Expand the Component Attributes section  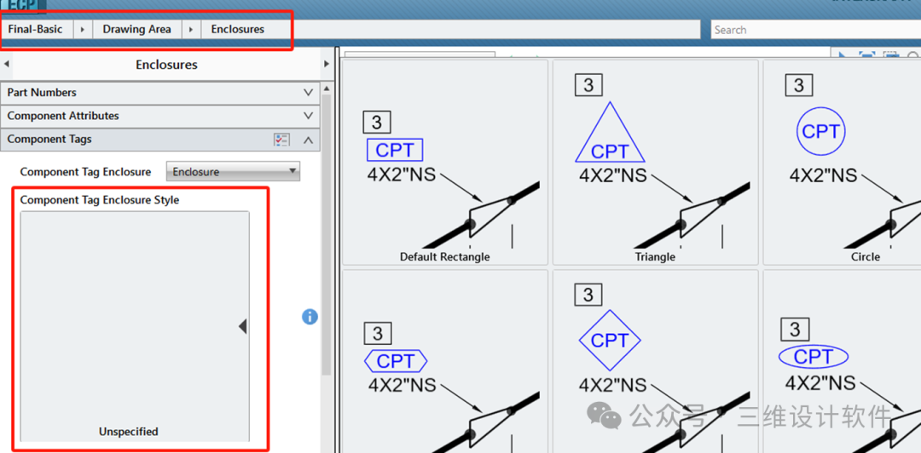(x=160, y=116)
